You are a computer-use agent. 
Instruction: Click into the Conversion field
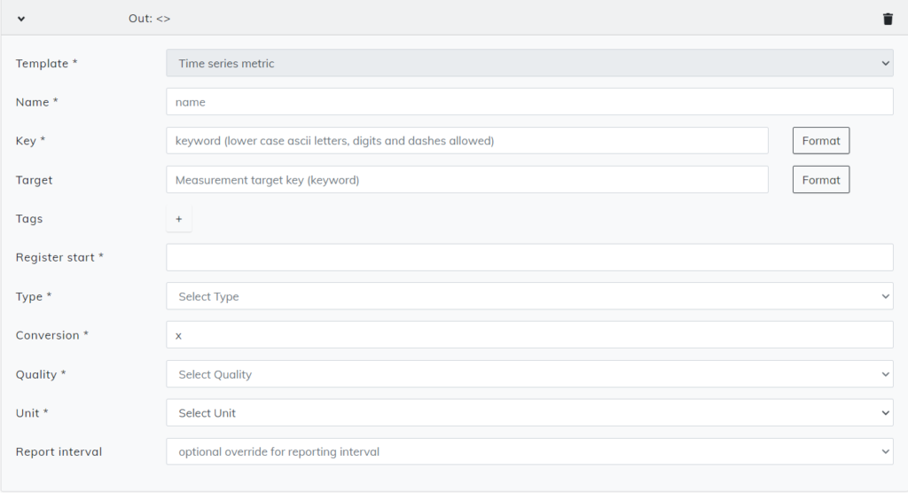pos(529,335)
